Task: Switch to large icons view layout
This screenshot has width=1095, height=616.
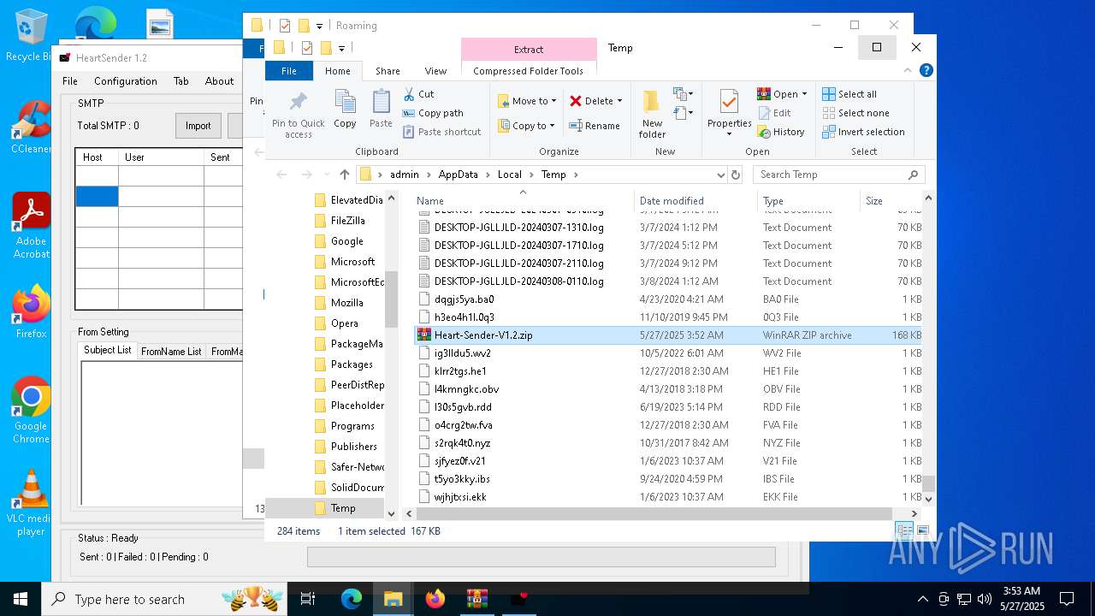Action: (x=923, y=531)
